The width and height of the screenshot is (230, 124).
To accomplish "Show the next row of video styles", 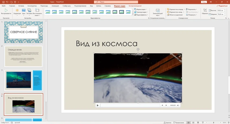I will pyautogui.click(x=133, y=12).
